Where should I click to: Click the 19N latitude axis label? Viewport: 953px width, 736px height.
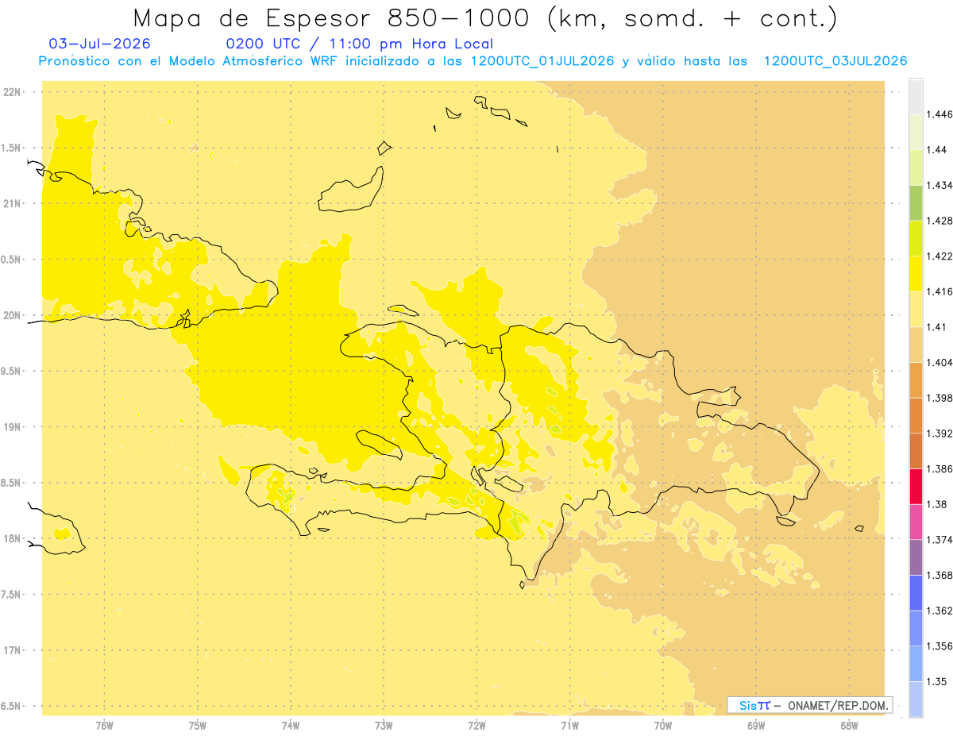[13, 427]
